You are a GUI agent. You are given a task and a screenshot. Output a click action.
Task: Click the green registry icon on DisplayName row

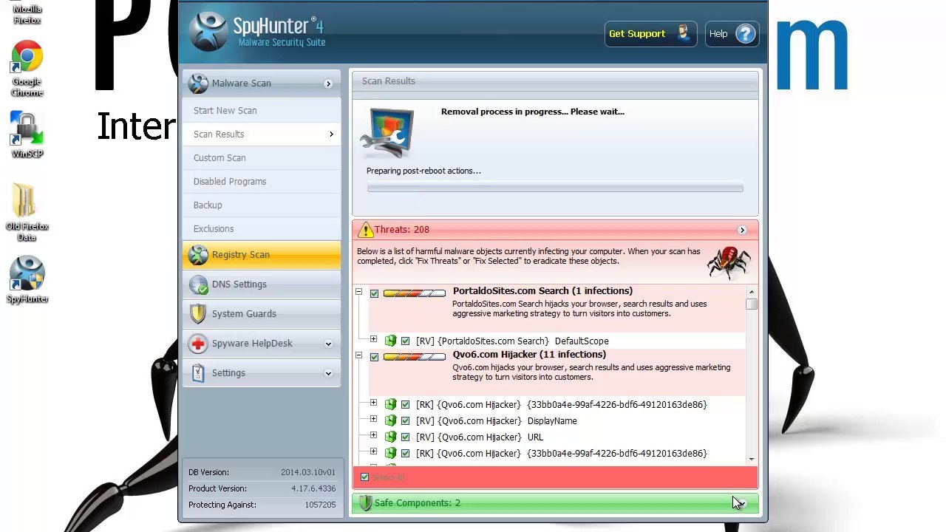tap(390, 421)
